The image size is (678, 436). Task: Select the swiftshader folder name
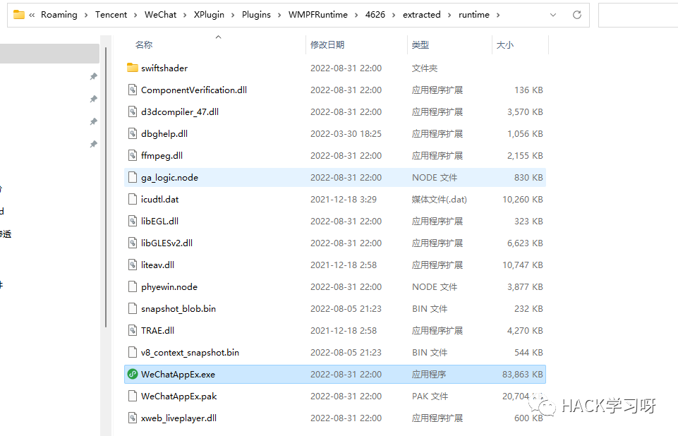[164, 68]
